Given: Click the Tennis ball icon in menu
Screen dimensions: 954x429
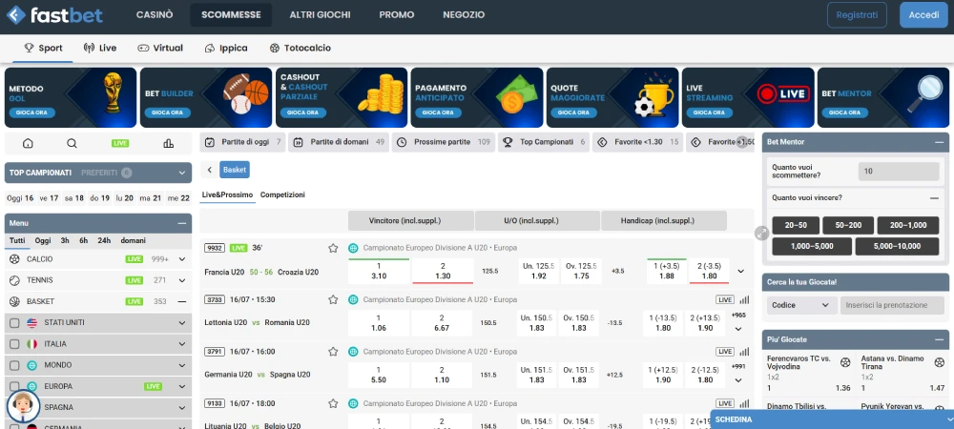Looking at the screenshot, I should coord(14,280).
